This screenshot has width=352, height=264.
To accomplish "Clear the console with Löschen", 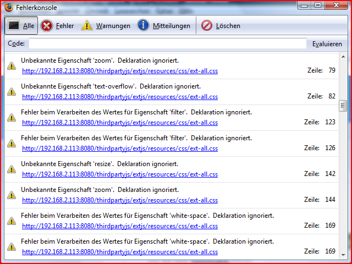I will [221, 26].
